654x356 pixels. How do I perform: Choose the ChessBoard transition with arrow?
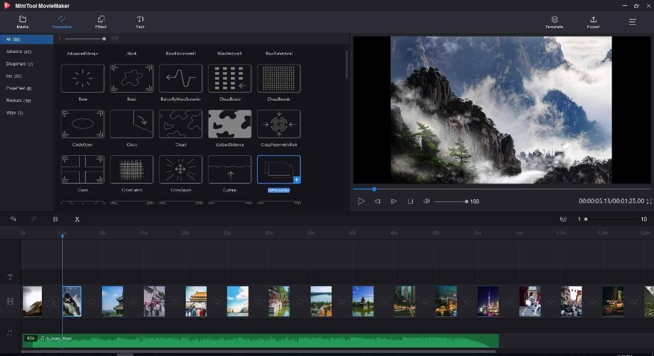tap(230, 78)
